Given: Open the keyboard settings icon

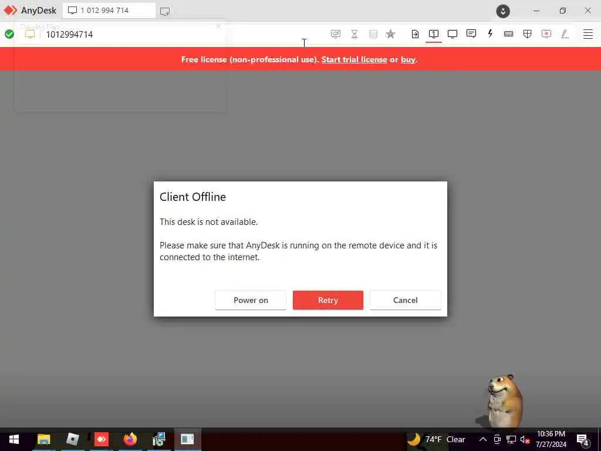Looking at the screenshot, I should click(x=509, y=34).
